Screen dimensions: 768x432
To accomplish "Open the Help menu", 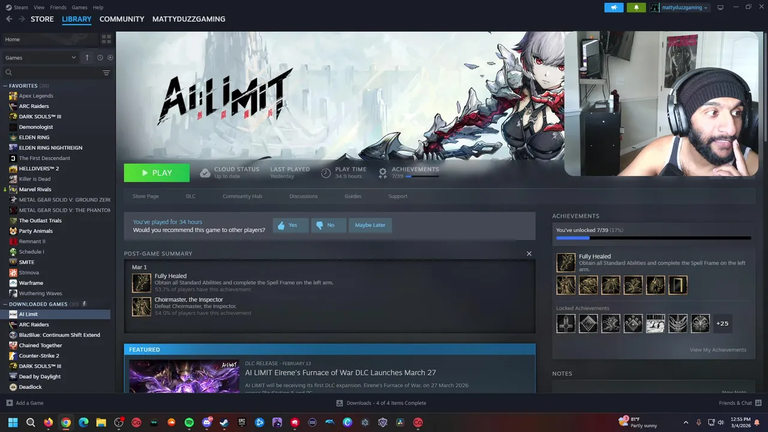I will pyautogui.click(x=98, y=7).
